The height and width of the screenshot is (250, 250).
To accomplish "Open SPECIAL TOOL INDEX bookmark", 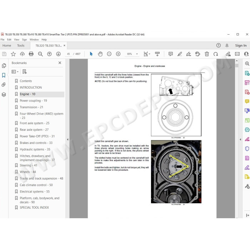I will click(34, 207).
